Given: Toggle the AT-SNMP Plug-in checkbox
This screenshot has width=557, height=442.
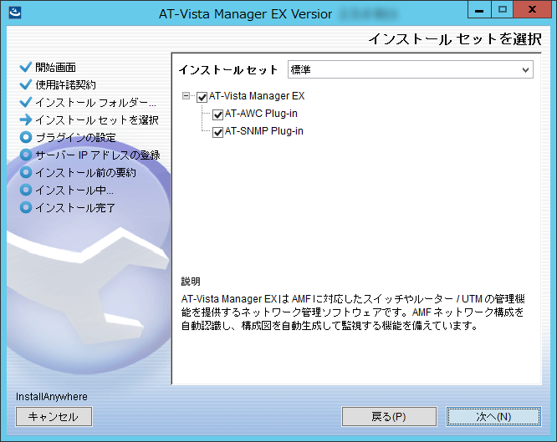Looking at the screenshot, I should 217,132.
